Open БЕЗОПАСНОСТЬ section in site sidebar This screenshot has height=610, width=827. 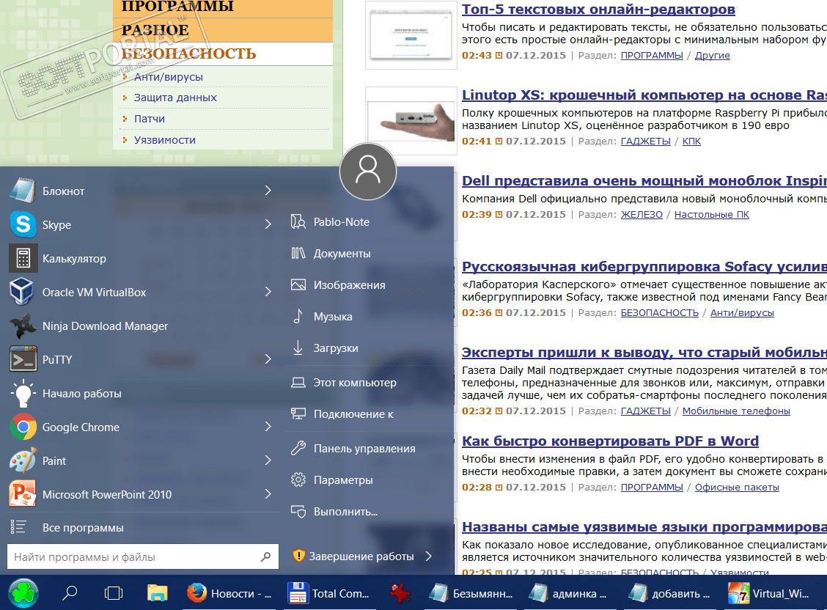coord(188,54)
